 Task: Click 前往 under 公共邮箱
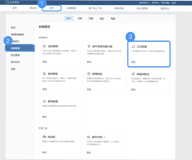pyautogui.click(x=133, y=62)
